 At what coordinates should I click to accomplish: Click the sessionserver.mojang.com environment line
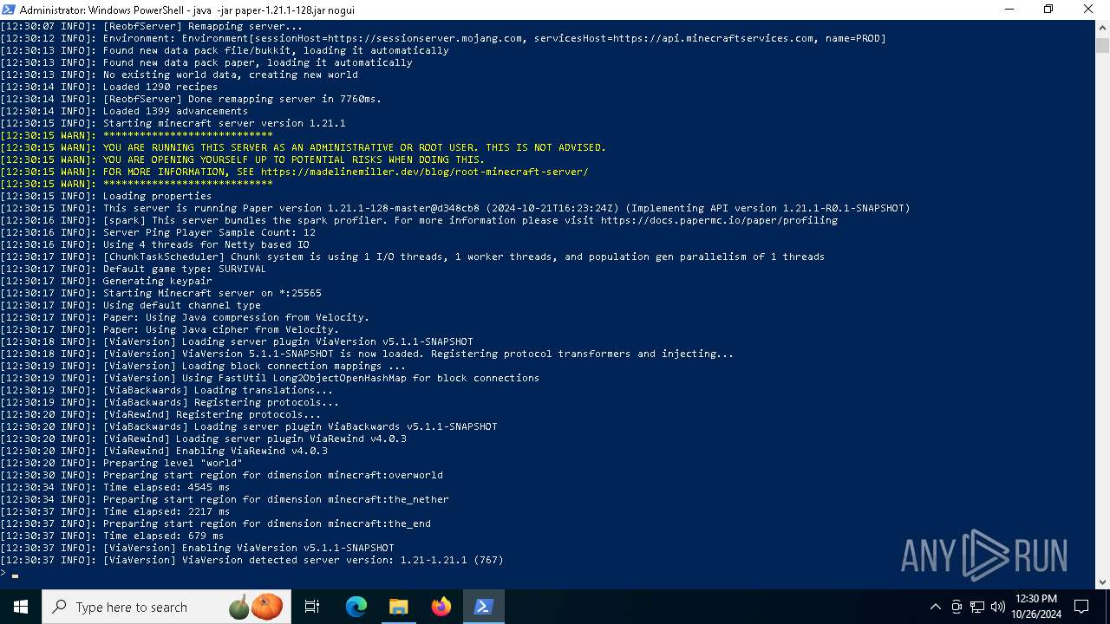(x=443, y=38)
